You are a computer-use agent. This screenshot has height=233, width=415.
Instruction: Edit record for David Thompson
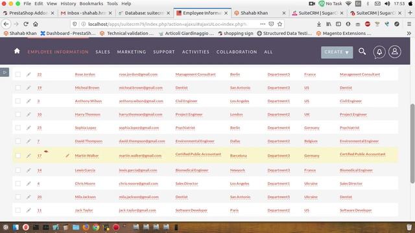pos(29,141)
